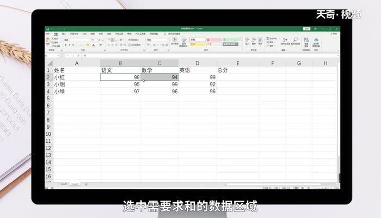Viewport: 381px width, 218px height.
Task: Click 小明's 英语 score 92
Action: [x=197, y=84]
